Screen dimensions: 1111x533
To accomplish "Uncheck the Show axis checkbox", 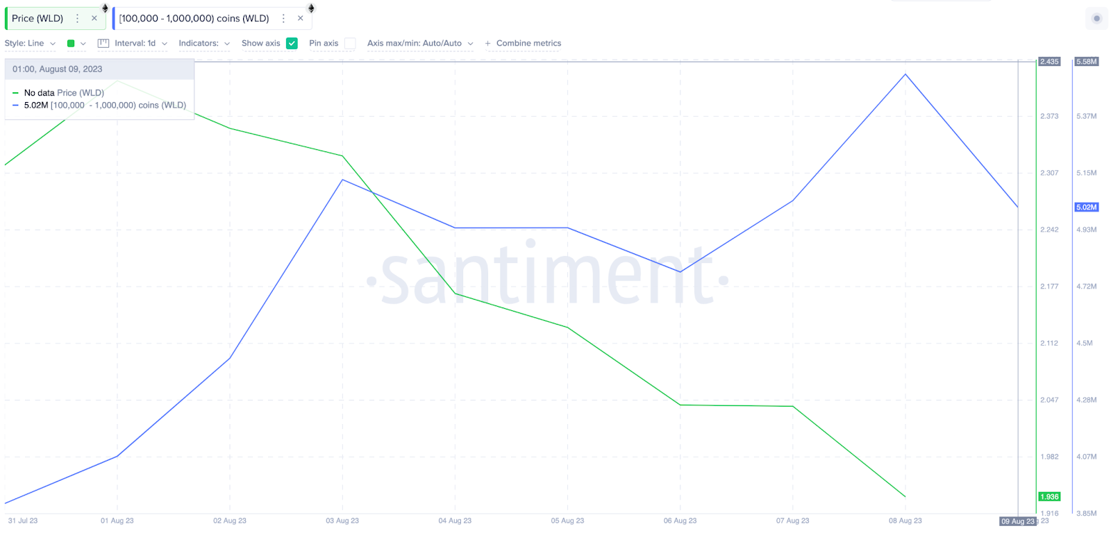I will click(292, 43).
